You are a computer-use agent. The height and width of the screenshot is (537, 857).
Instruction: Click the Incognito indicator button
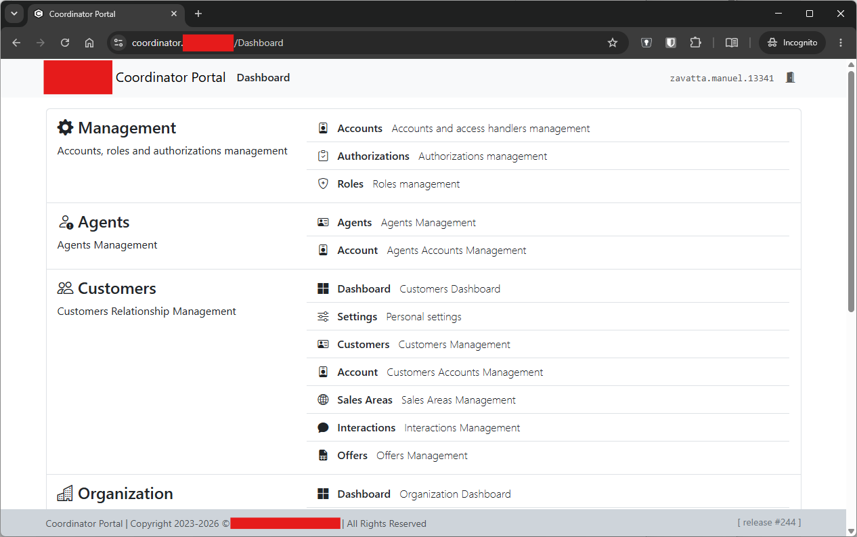click(x=792, y=43)
